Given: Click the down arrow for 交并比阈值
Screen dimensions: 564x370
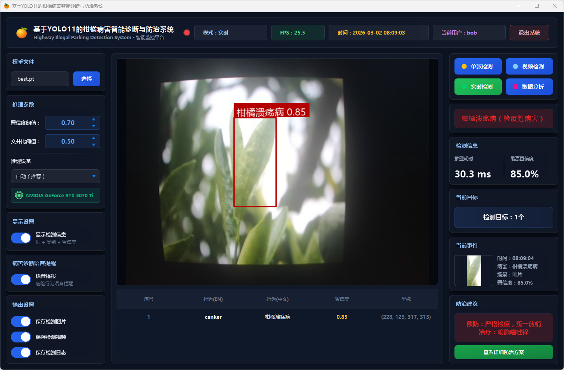Looking at the screenshot, I should (94, 145).
